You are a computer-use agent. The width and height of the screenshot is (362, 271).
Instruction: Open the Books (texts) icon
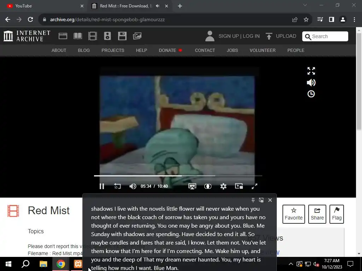77,36
